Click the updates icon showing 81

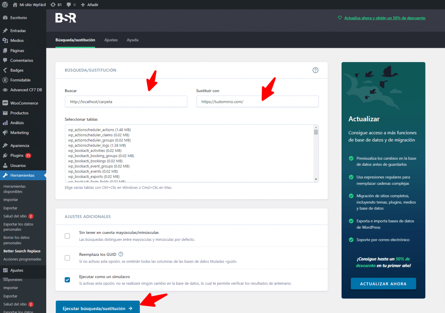53,5
